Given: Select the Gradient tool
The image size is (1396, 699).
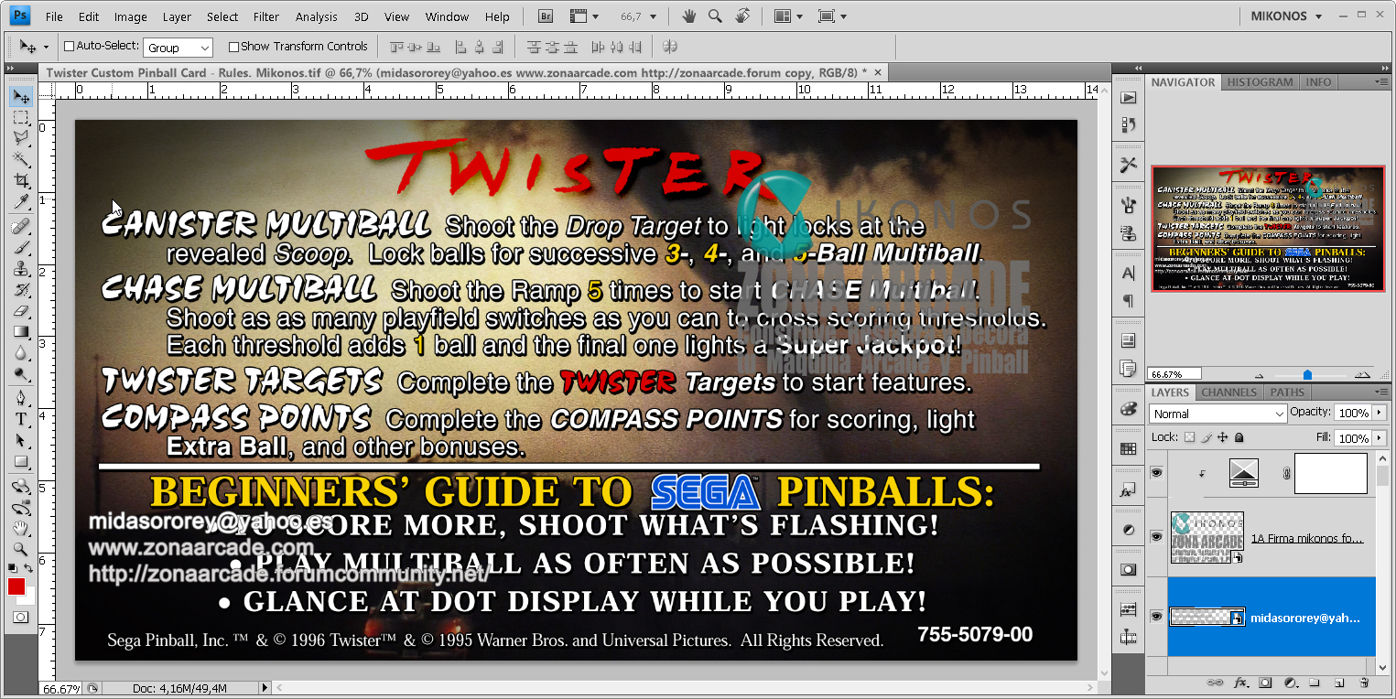Looking at the screenshot, I should click(x=21, y=332).
